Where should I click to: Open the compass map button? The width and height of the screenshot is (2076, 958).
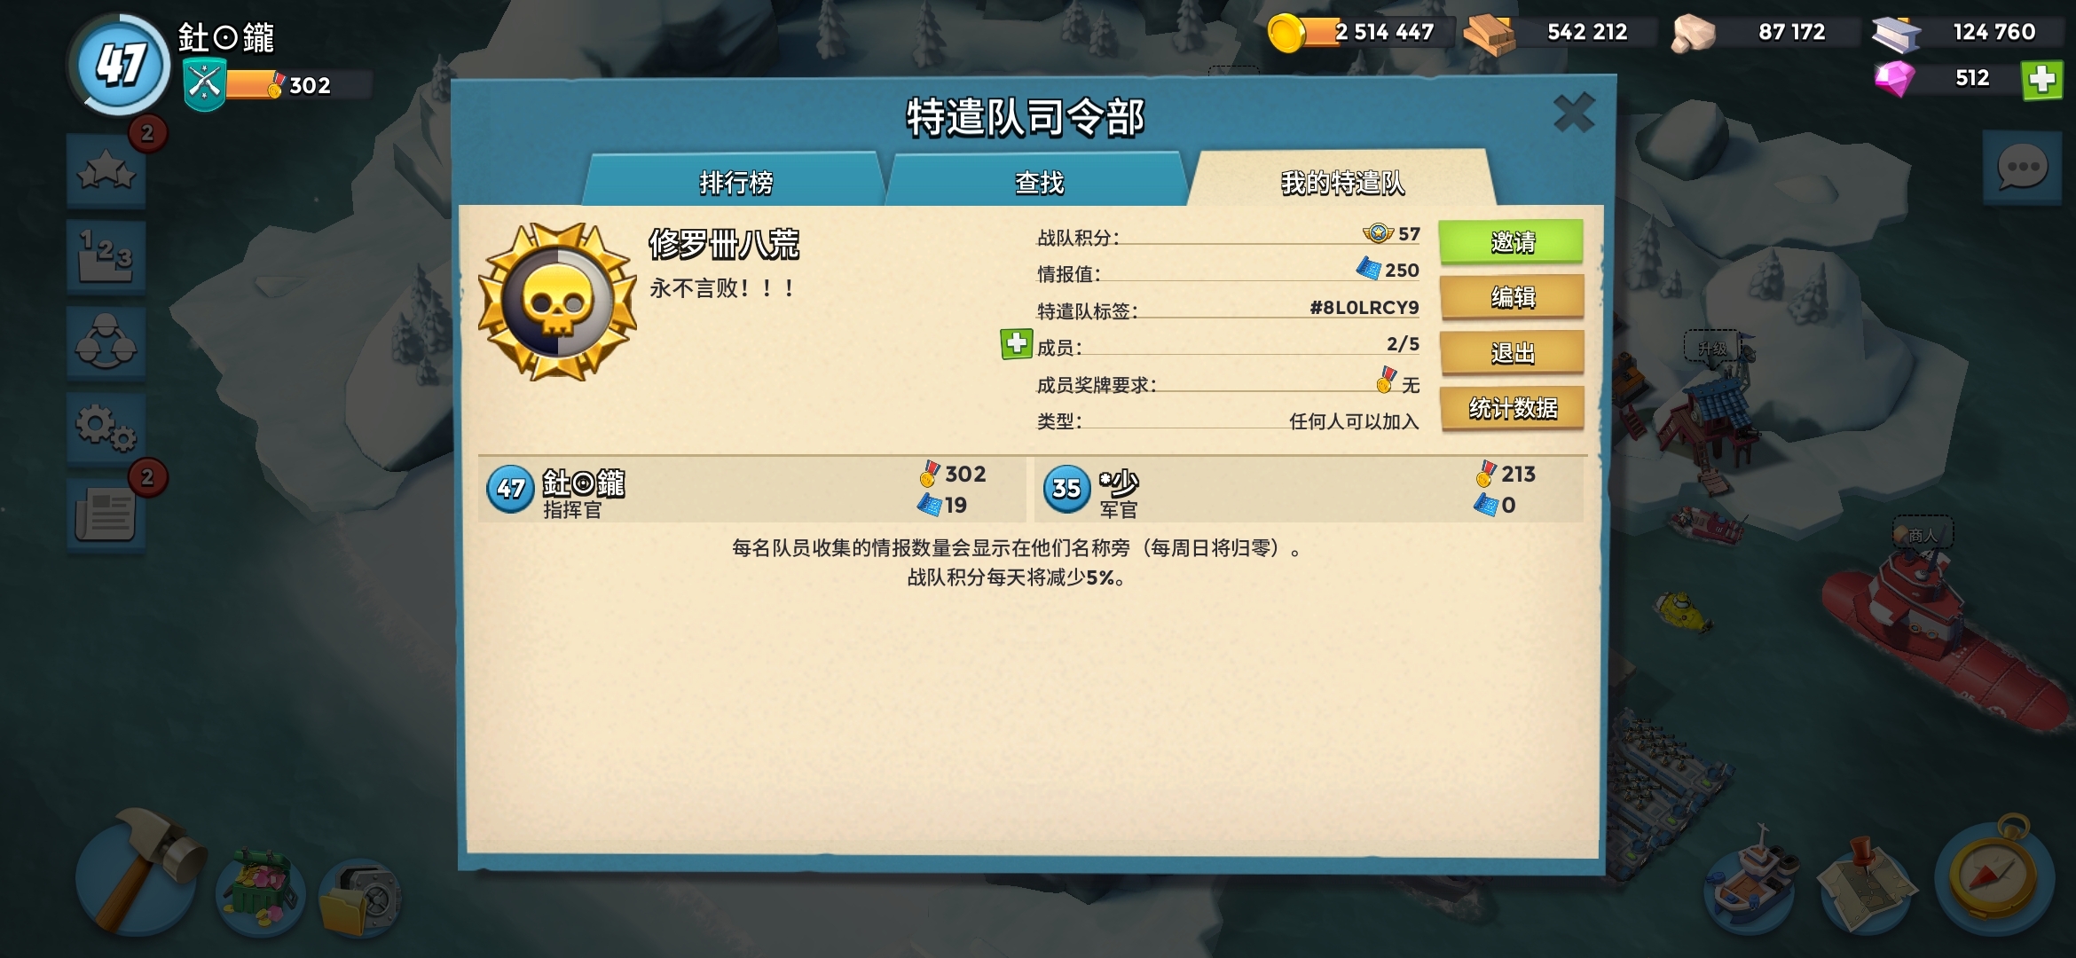point(1995,875)
